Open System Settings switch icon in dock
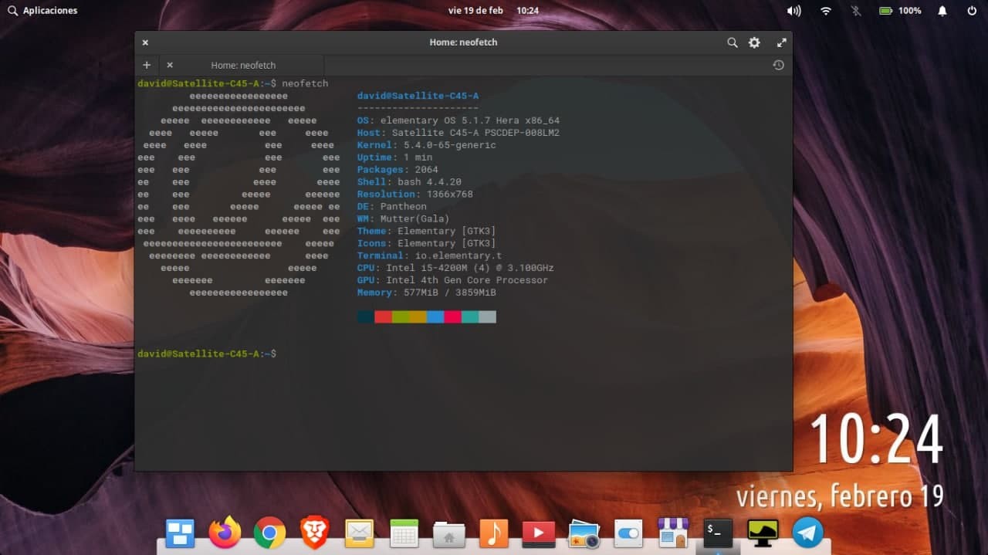The image size is (988, 555). [628, 533]
